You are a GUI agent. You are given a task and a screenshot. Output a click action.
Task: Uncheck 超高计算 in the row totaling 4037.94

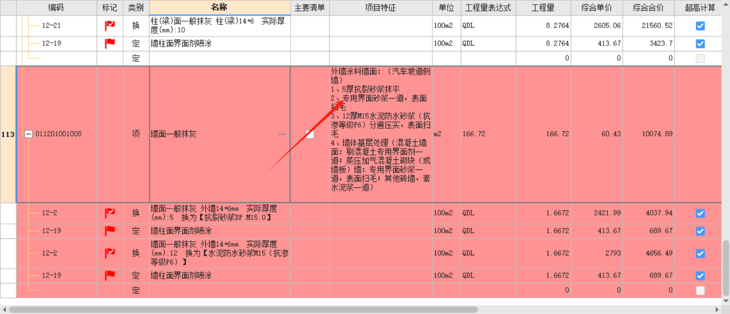pyautogui.click(x=700, y=213)
